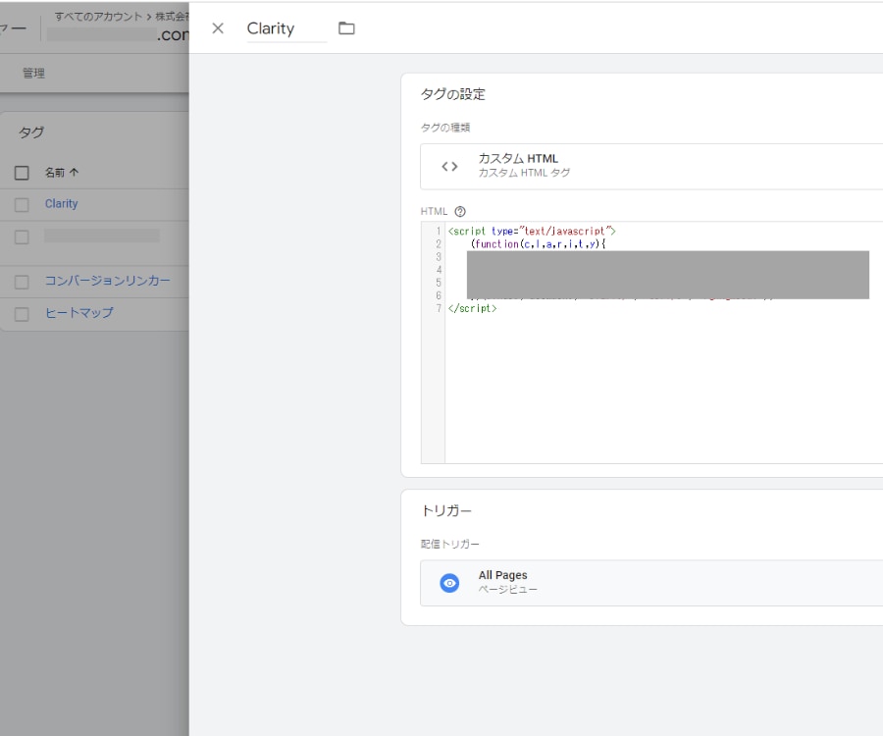Screen dimensions: 883x736
Task: Click the 配信トリガー label
Action: coord(450,544)
